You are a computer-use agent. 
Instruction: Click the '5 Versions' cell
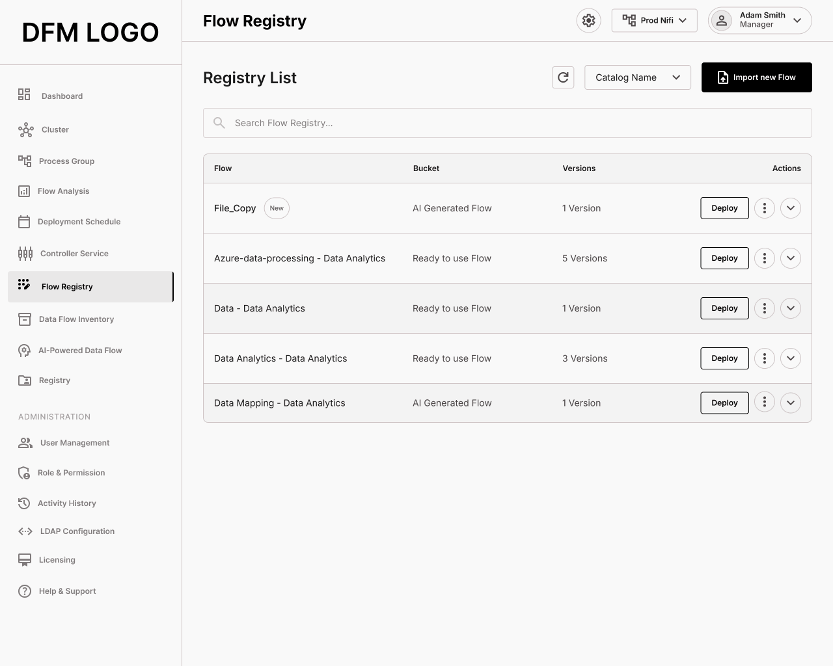(584, 258)
